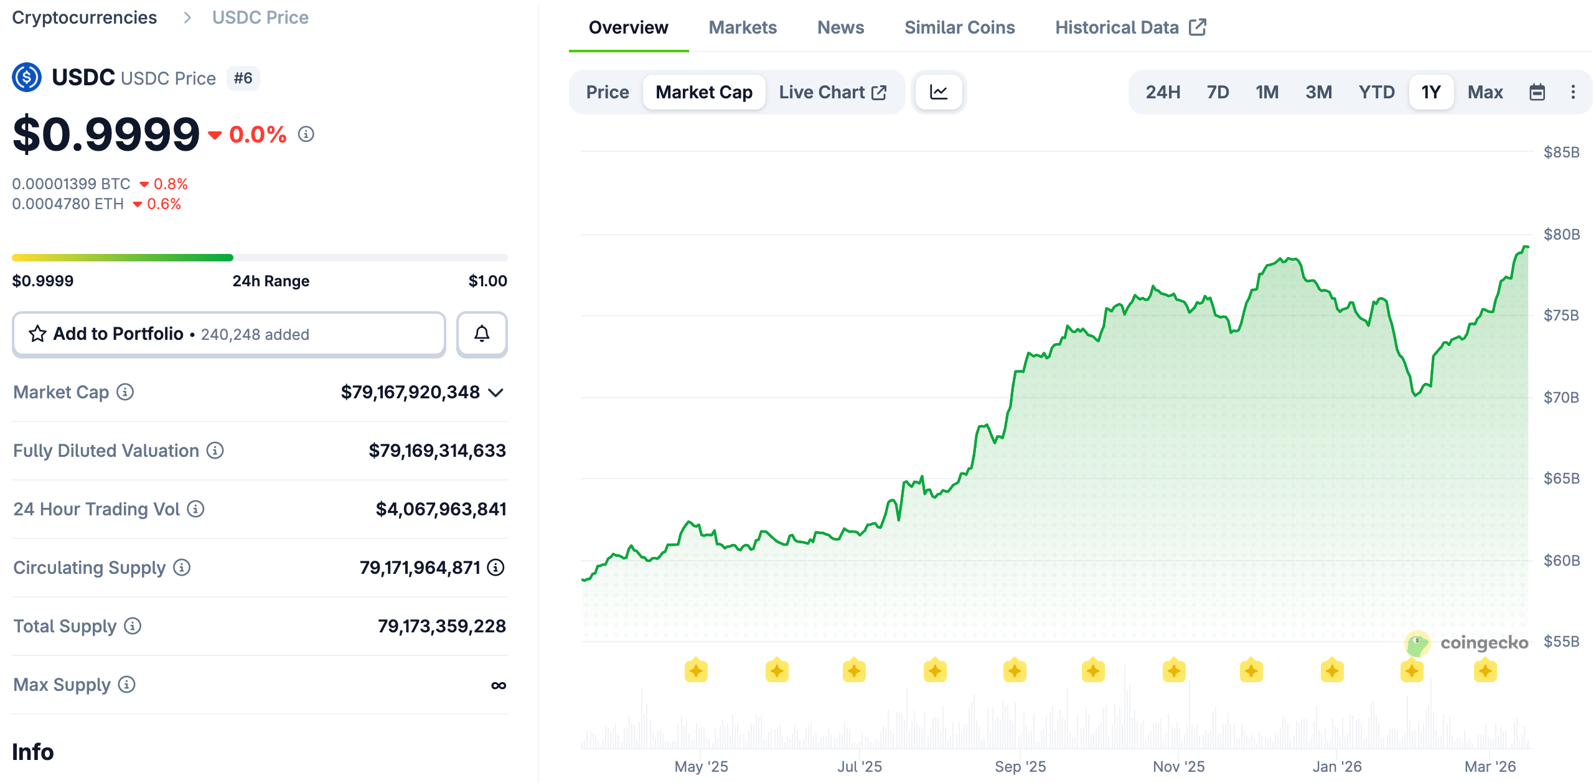Click the USDC coin logo
This screenshot has width=1596, height=783.
click(x=27, y=78)
